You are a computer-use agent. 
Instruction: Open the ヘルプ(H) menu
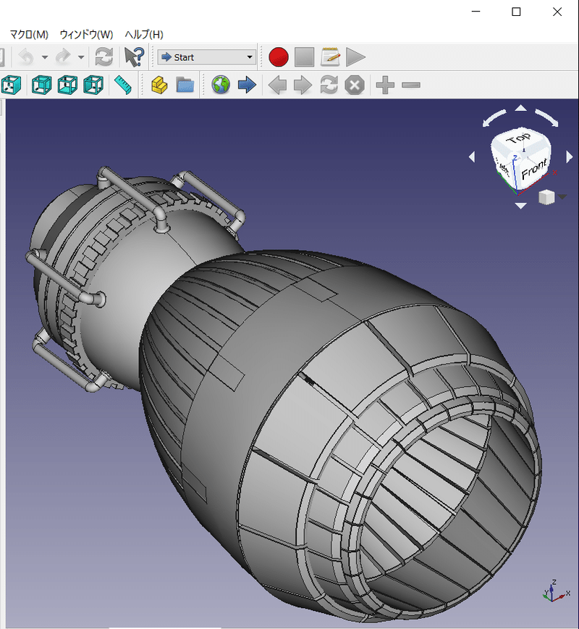pos(144,35)
